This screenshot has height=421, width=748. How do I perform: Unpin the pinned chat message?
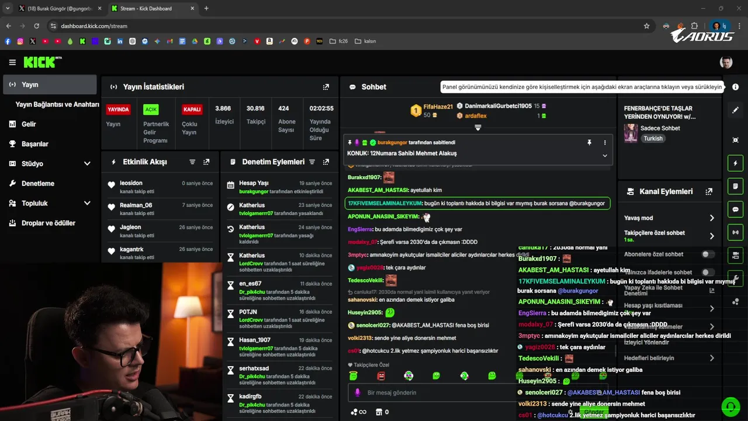[x=589, y=143]
